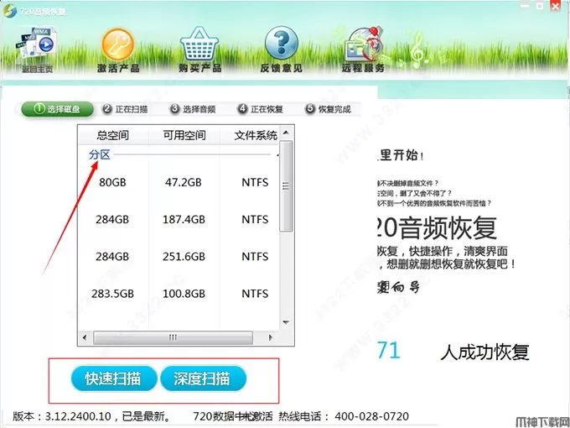This screenshot has width=570, height=428.
Task: Select the 283.5GB partition row
Action: (x=179, y=294)
